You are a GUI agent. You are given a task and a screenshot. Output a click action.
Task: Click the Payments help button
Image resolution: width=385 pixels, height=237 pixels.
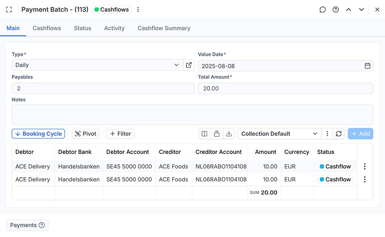pyautogui.click(x=27, y=225)
